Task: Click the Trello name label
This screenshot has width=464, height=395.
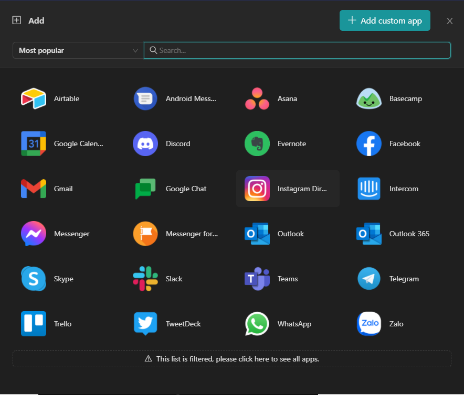Action: [x=63, y=324]
